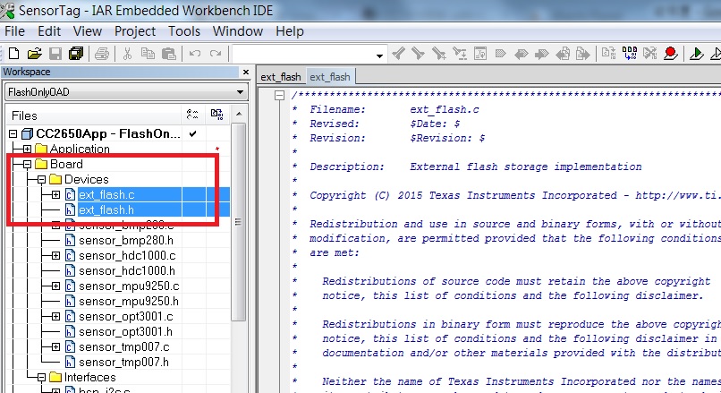721x393 pixels.
Task: Navigate forward using toolbar icon
Action: tap(582, 54)
